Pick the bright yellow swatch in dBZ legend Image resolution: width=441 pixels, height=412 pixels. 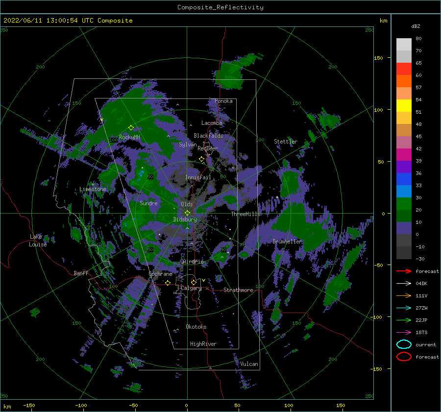coord(404,105)
